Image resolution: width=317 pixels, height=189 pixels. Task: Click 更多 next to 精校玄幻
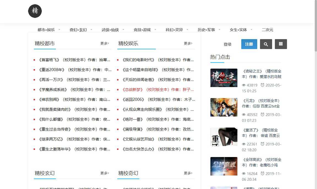(105, 173)
